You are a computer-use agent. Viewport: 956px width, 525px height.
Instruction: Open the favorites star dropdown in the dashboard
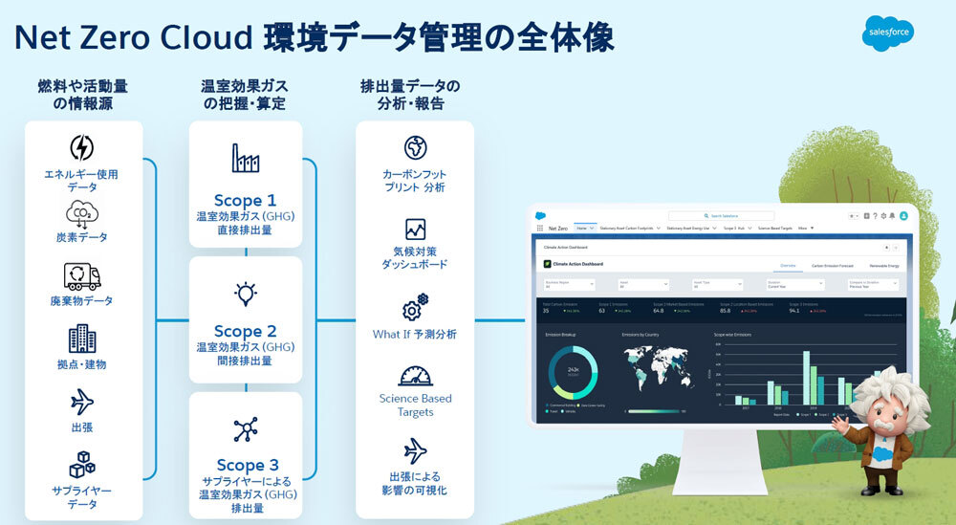[x=854, y=216]
